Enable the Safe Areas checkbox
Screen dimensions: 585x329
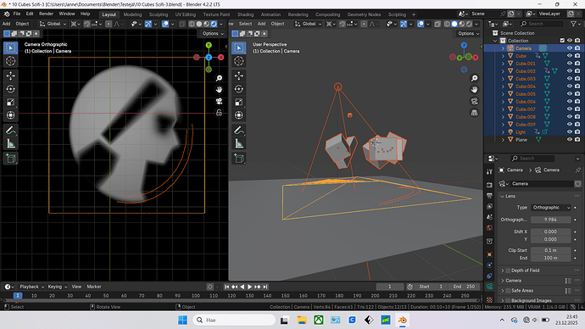507,291
